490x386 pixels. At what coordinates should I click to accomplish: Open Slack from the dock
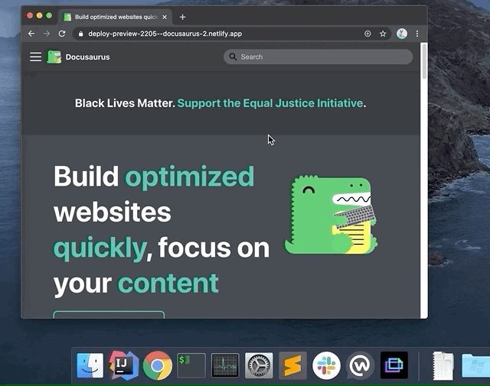(326, 366)
